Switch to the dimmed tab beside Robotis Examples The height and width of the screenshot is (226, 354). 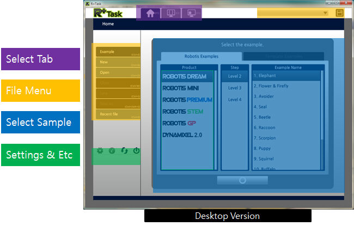pyautogui.click(x=284, y=56)
